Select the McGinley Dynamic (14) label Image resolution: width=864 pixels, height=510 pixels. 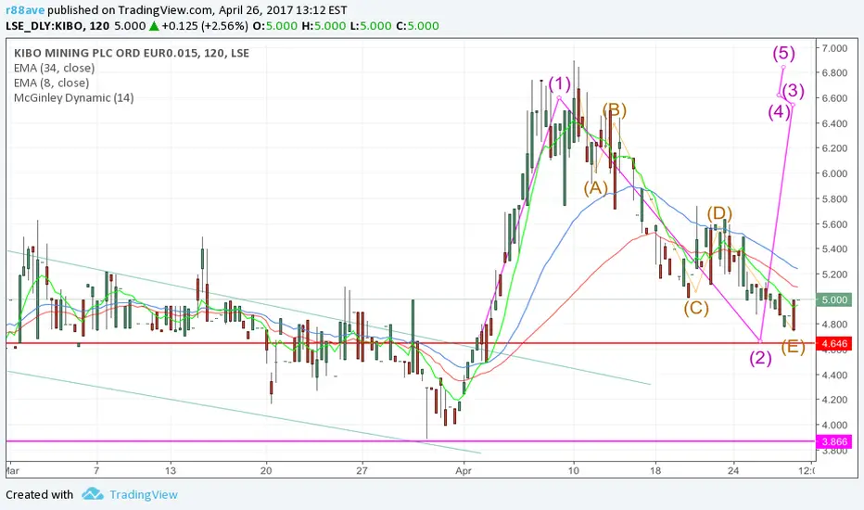(x=74, y=97)
